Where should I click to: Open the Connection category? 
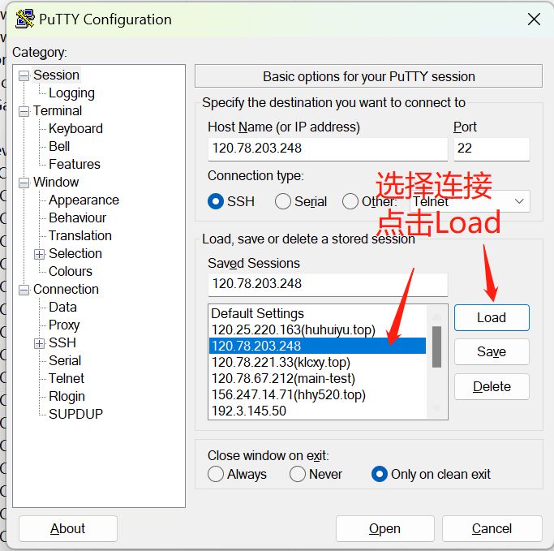point(66,289)
